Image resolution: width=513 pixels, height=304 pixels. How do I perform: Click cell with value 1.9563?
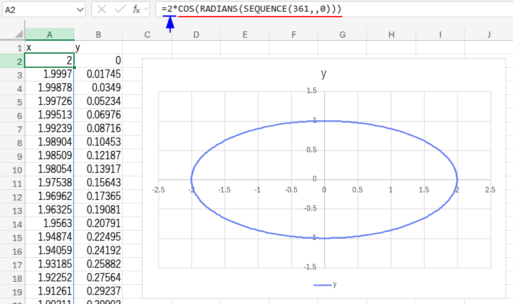pyautogui.click(x=49, y=224)
